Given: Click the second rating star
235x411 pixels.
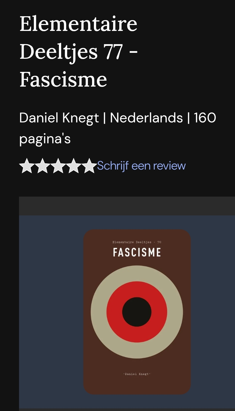Looking at the screenshot, I should click(42, 166).
